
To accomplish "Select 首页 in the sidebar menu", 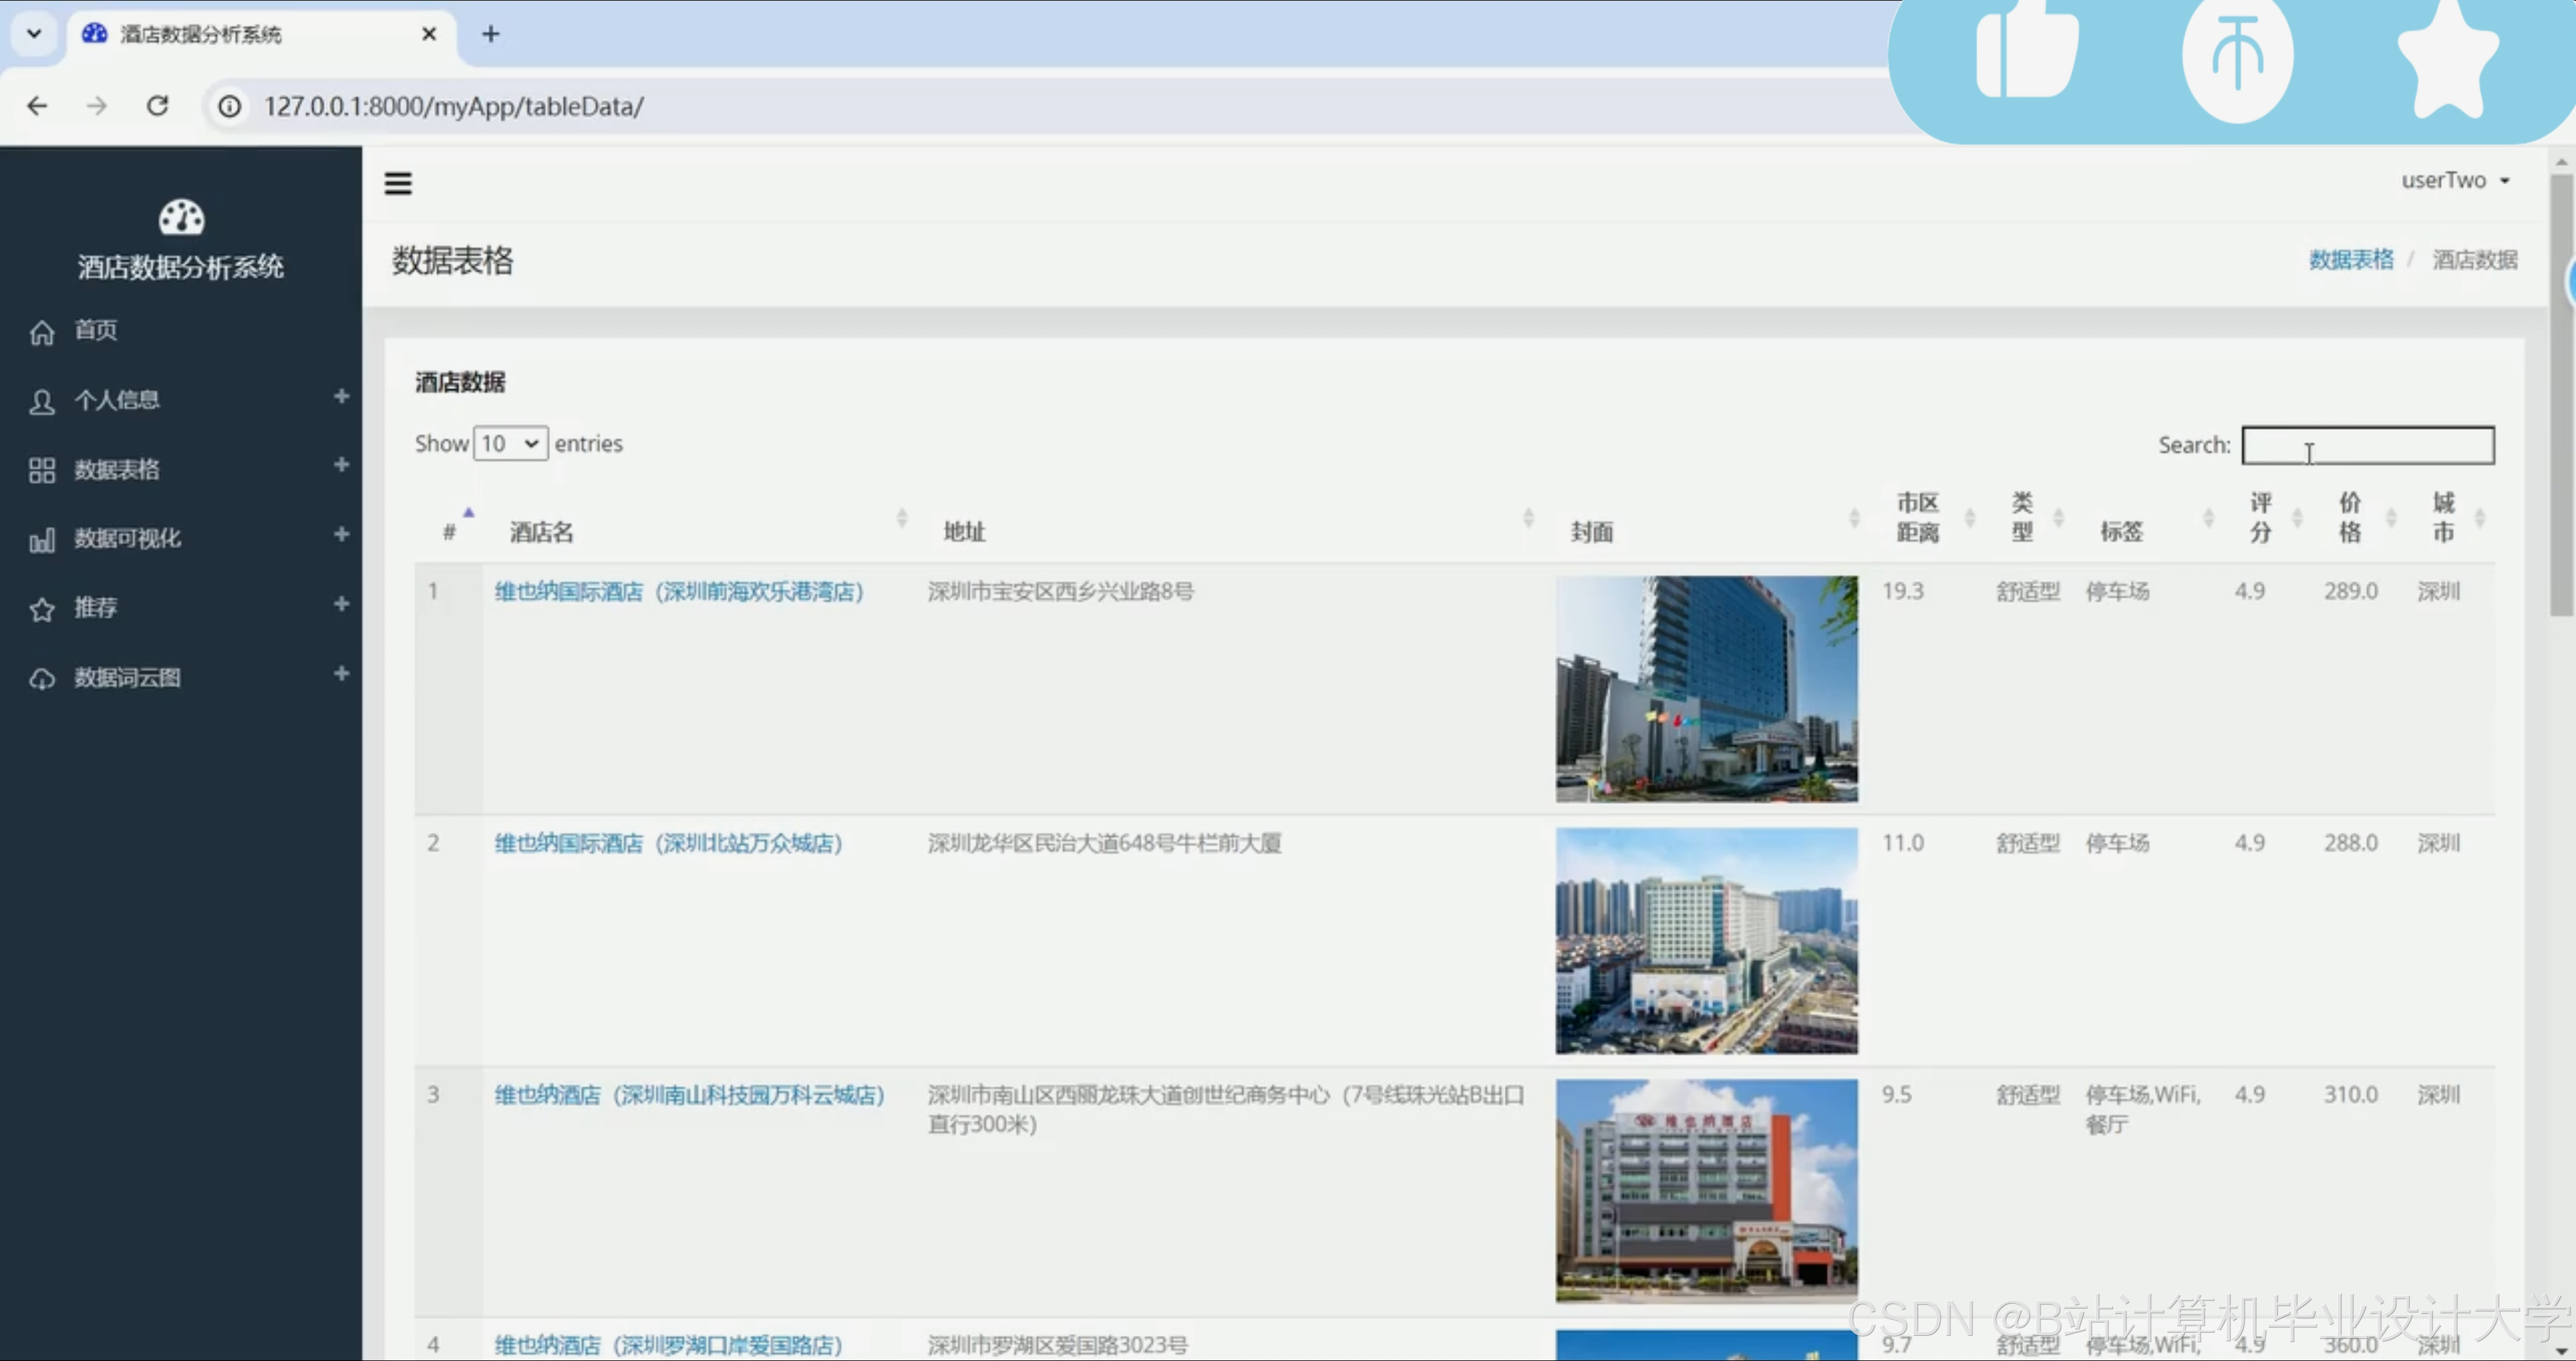I will point(96,330).
